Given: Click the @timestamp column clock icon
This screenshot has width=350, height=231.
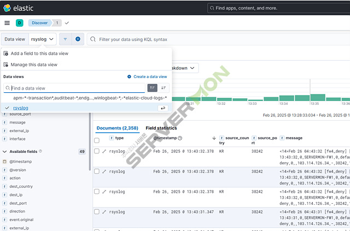Looking at the screenshot, I should click(x=180, y=138).
